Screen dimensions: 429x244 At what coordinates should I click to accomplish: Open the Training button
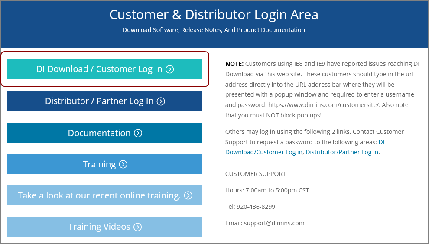105,164
